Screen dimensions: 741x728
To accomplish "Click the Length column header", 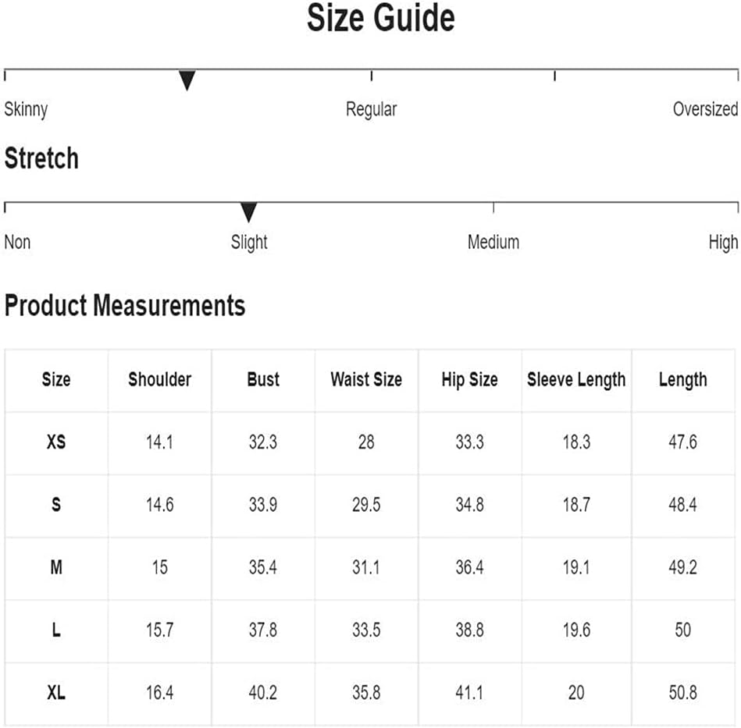I will click(x=683, y=379).
